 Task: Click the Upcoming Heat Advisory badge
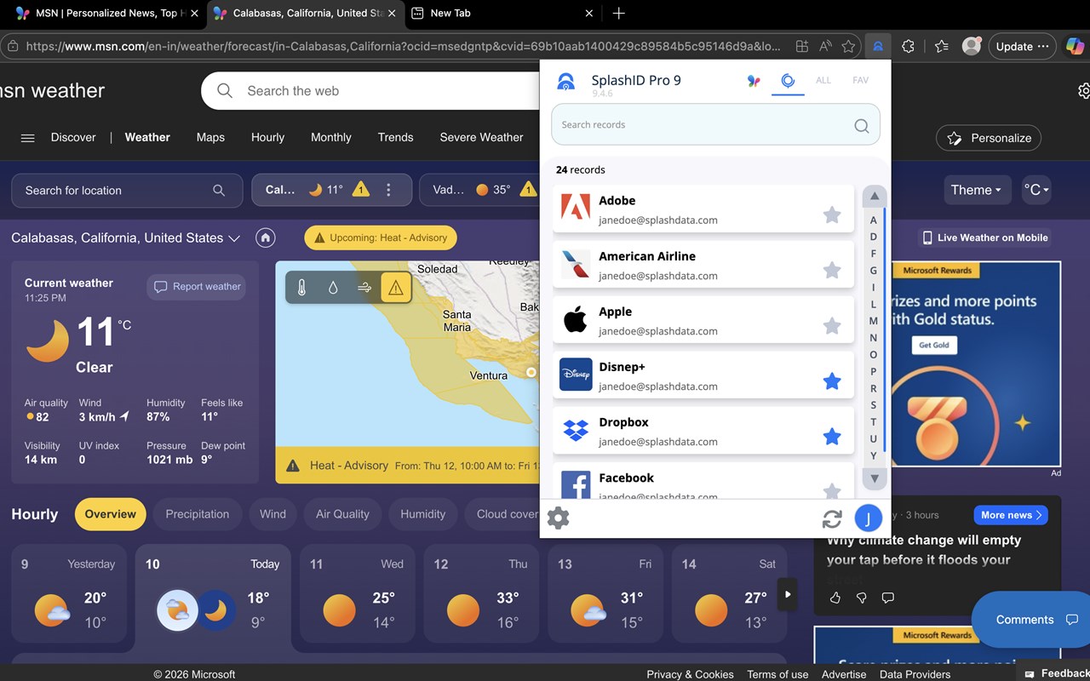tap(381, 237)
